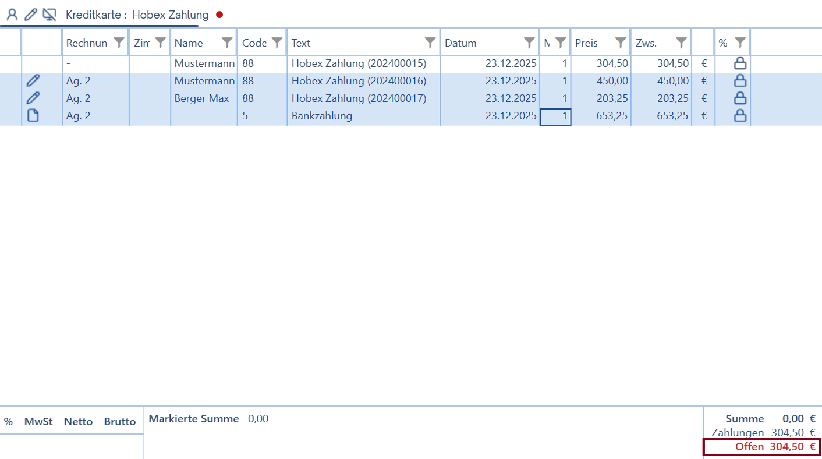Open the filter for the Preis column

pos(621,43)
